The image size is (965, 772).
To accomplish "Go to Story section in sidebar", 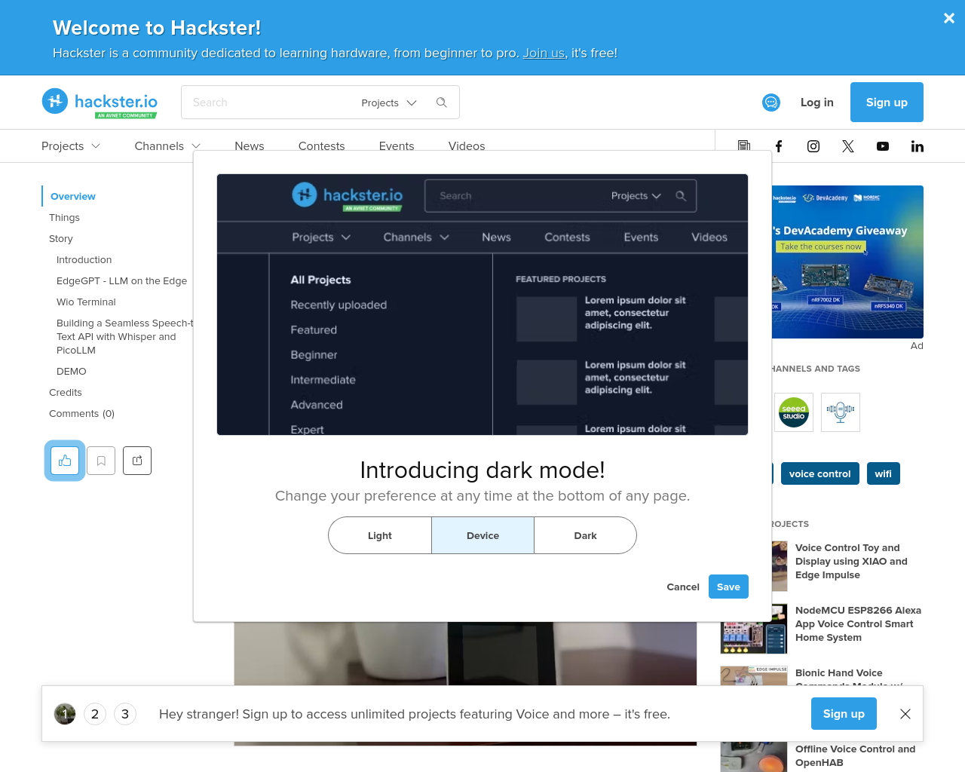I will tap(61, 238).
